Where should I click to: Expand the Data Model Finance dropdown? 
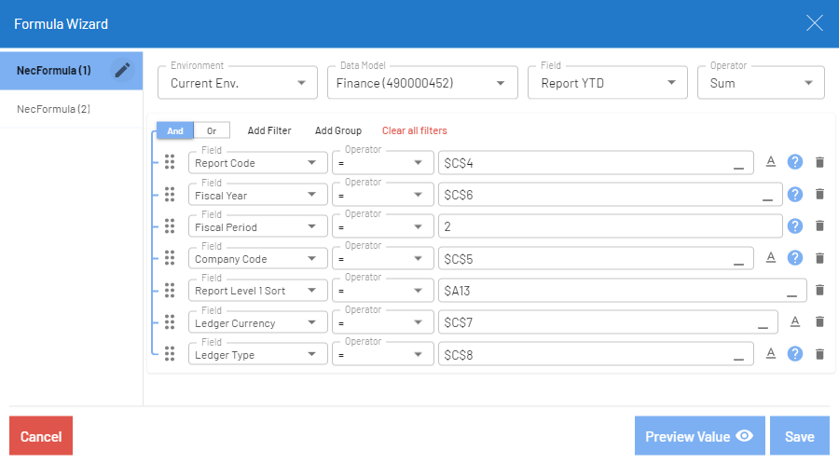[422, 83]
